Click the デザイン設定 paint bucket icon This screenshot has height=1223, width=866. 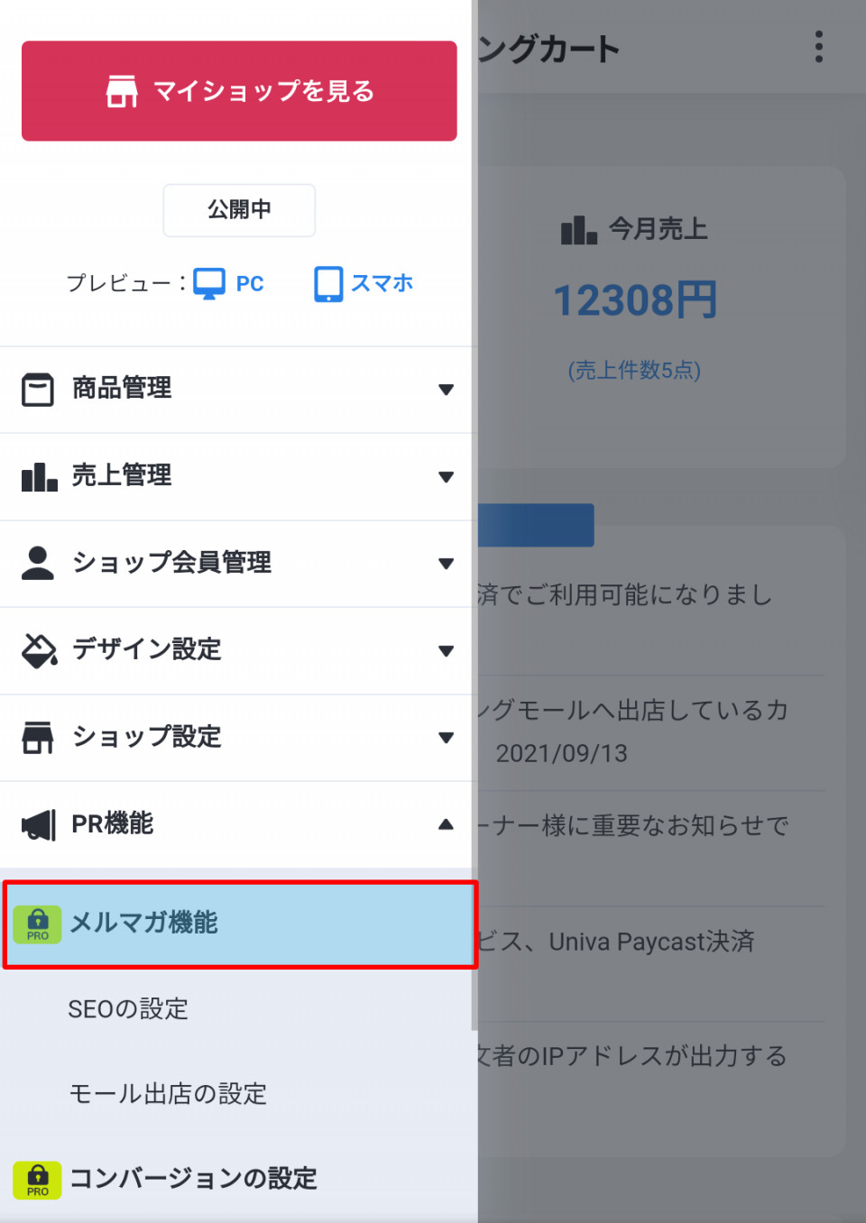pos(39,649)
